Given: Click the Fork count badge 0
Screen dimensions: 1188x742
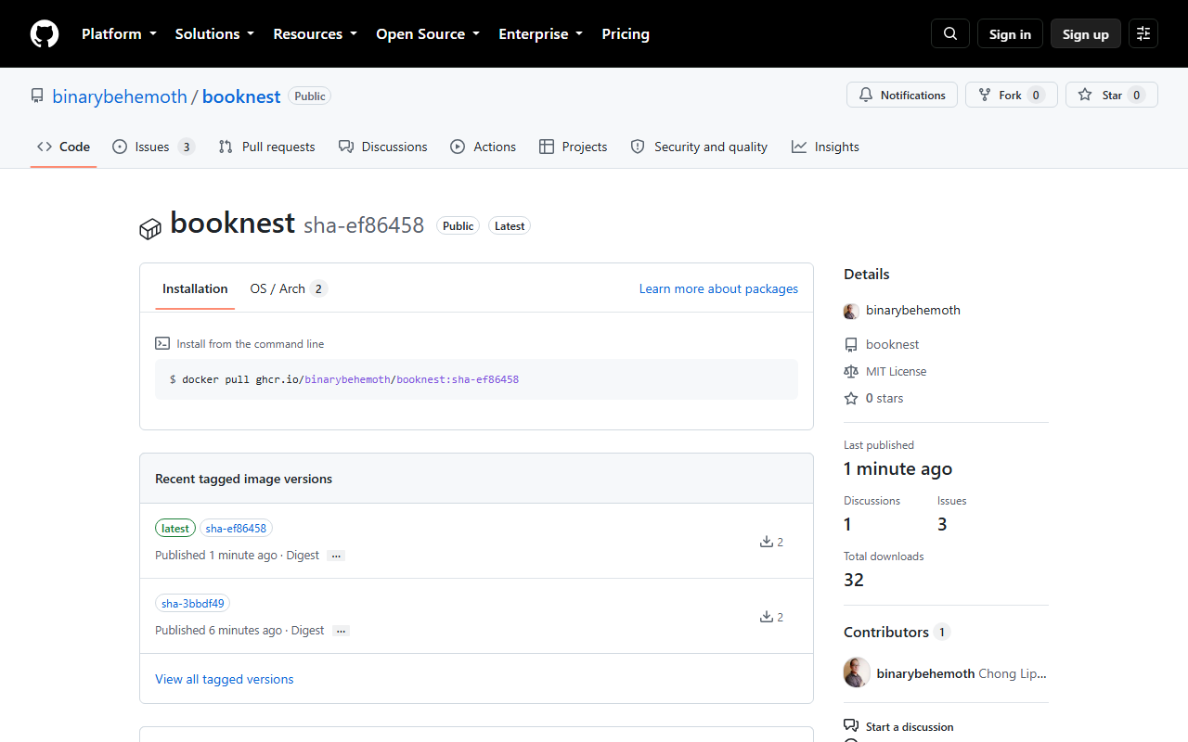Looking at the screenshot, I should click(1036, 95).
